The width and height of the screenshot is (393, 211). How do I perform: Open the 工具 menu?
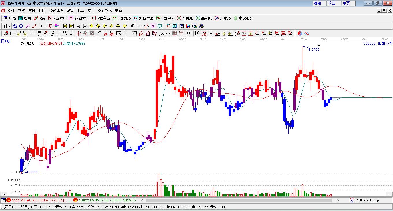pos(80,11)
